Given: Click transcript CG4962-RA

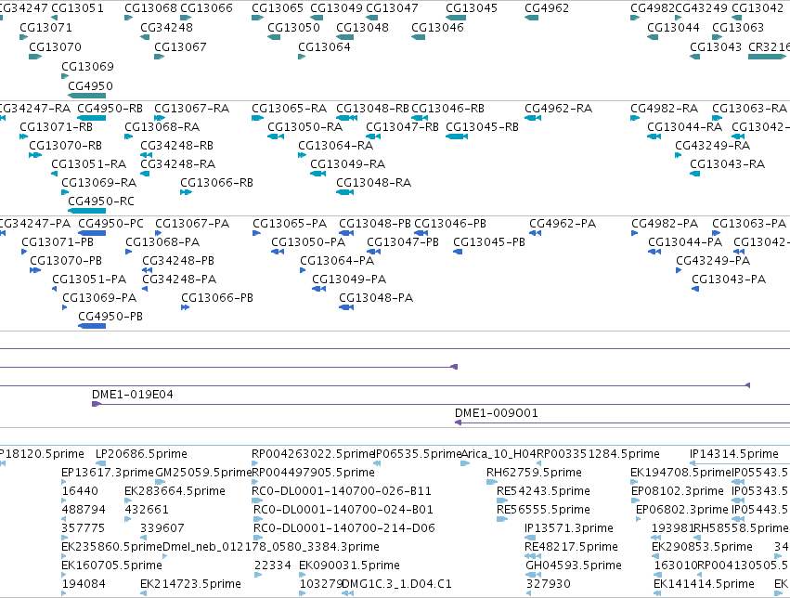Looking at the screenshot, I should (x=558, y=109).
